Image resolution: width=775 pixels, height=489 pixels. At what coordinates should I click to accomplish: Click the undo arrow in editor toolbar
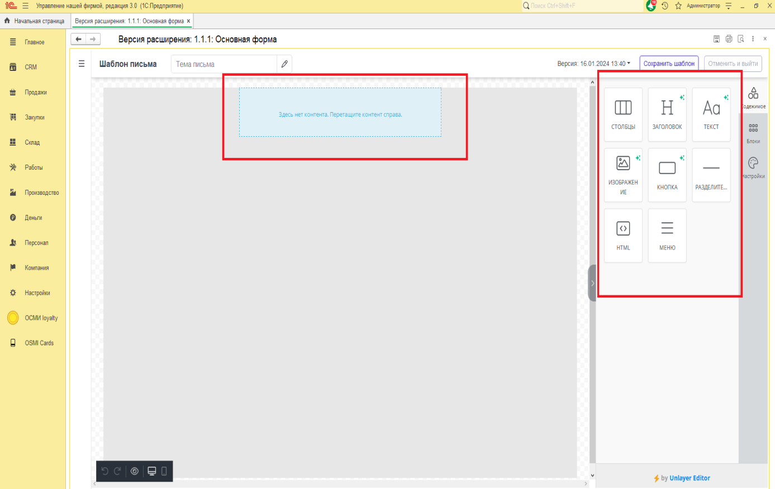(105, 471)
